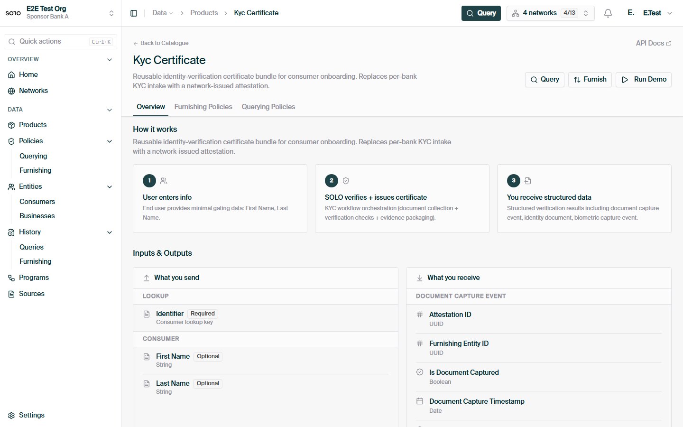The width and height of the screenshot is (683, 427).
Task: Switch to the Overview tab
Action: (x=151, y=107)
